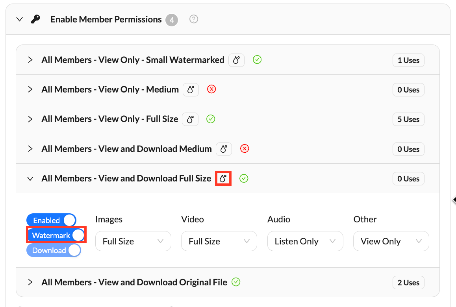Click the key icon beside Enable Member Permissions
Viewport: 456px width, 307px height.
point(35,19)
